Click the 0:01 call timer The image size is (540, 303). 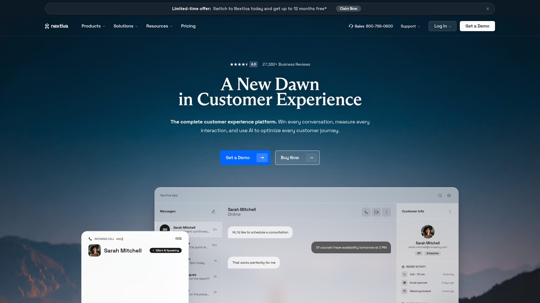point(179,238)
